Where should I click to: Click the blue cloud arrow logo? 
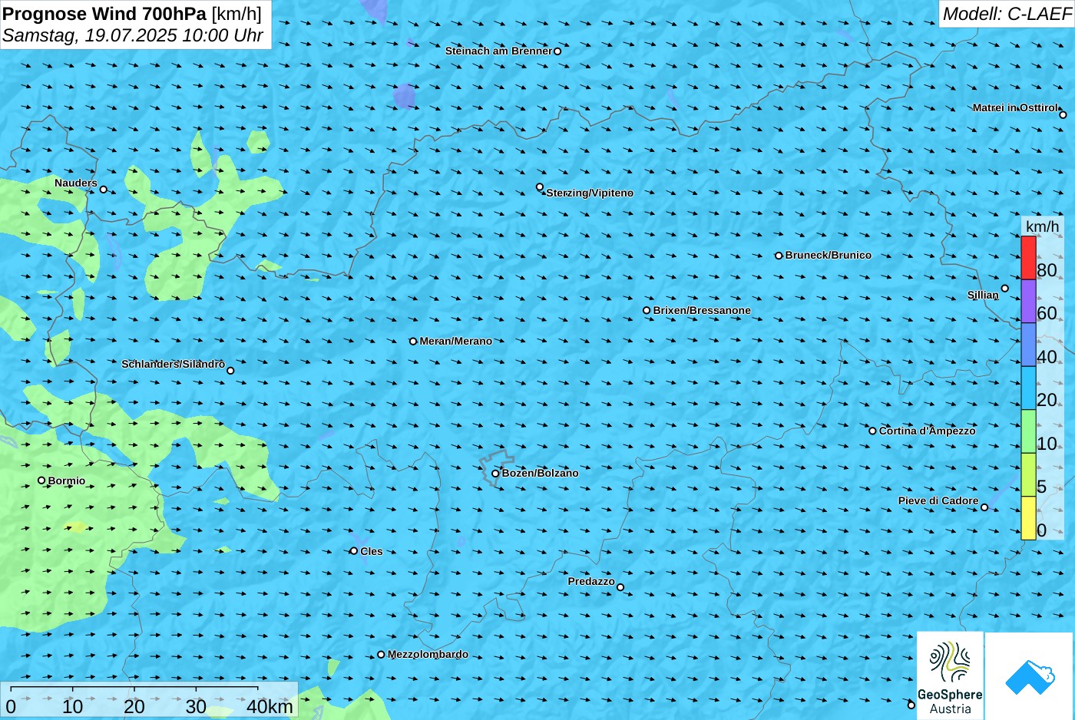tap(1030, 677)
